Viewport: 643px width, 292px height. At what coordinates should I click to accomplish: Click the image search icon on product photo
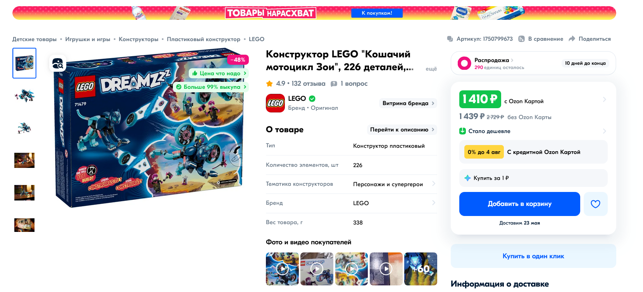[58, 63]
